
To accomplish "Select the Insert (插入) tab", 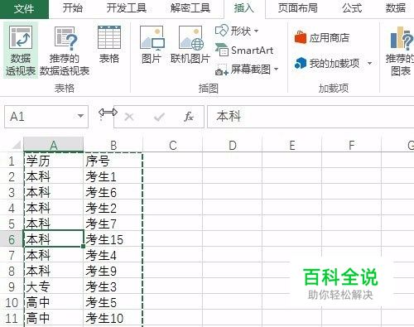I will 244,8.
